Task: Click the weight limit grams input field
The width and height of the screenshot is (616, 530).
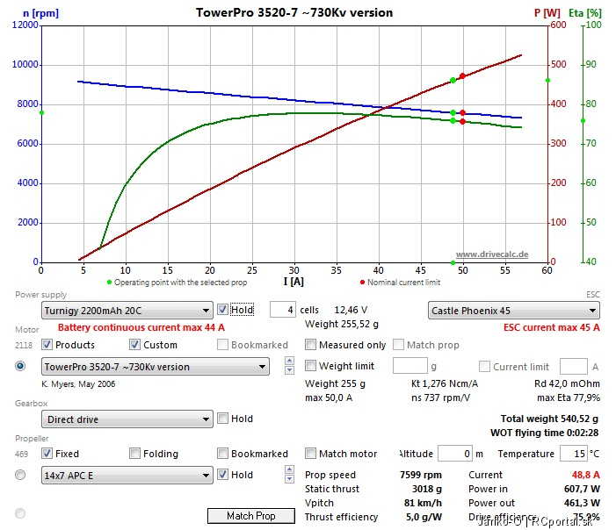Action: click(410, 366)
